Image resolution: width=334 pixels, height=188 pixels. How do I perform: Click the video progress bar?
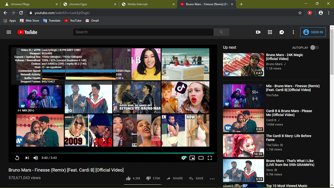click(113, 153)
